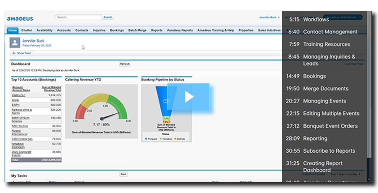This screenshot has height=193, width=378.
Task: Open the Halliburton account link
Action: [18, 95]
